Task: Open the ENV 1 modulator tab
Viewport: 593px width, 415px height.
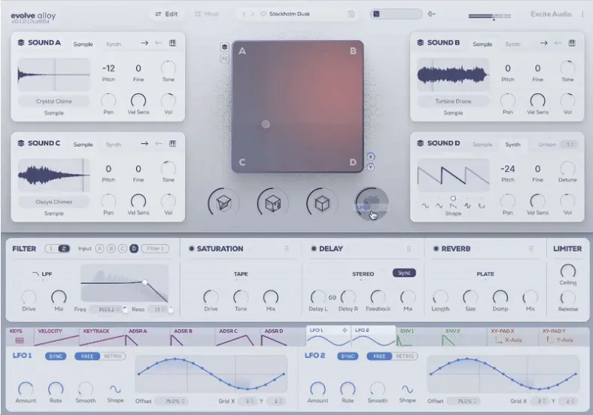Action: tap(418, 335)
